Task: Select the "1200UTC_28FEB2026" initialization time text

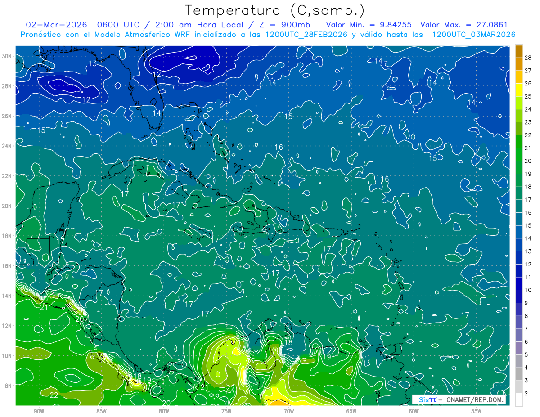Action: coord(306,35)
